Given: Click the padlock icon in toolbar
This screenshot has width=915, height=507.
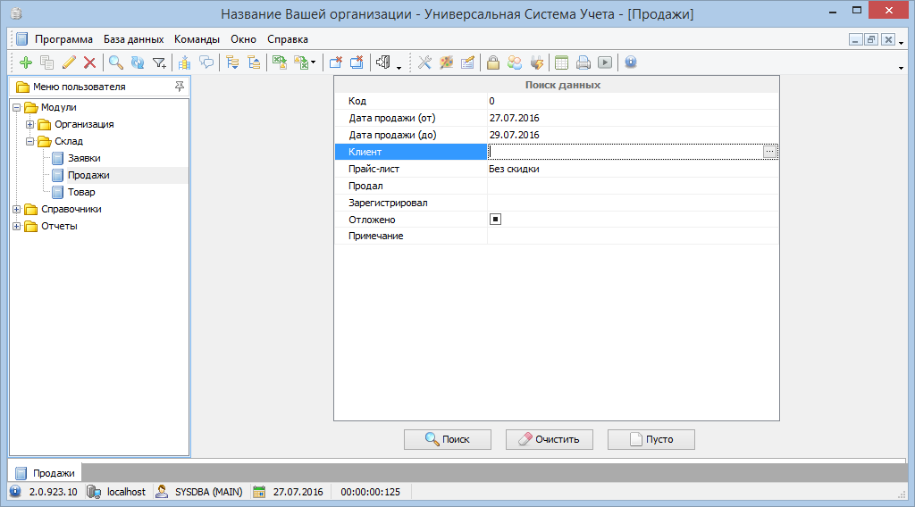Looking at the screenshot, I should click(492, 62).
